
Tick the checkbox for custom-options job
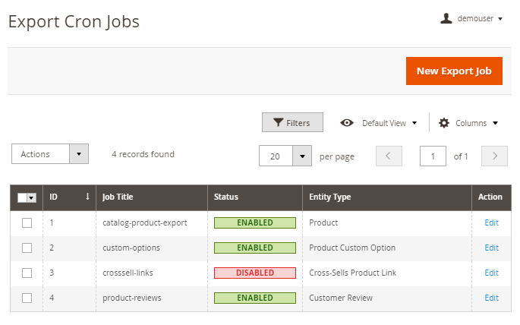(x=27, y=248)
